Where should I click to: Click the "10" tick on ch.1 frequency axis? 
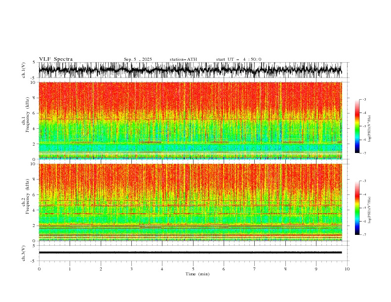pos(34,82)
